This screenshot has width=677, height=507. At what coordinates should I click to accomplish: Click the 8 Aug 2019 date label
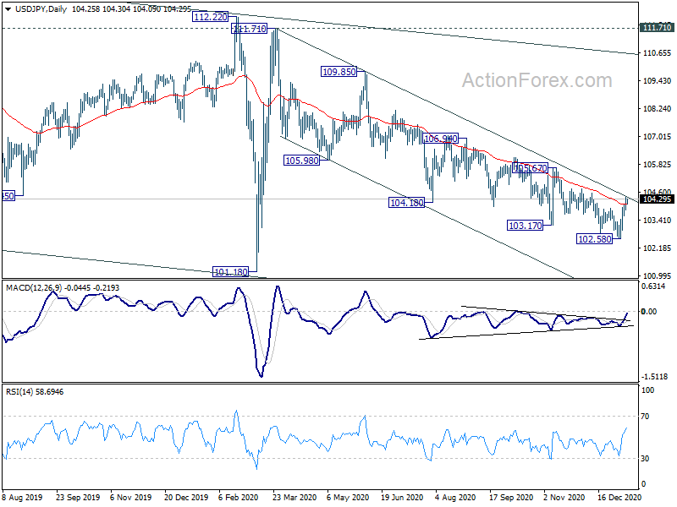(x=23, y=498)
